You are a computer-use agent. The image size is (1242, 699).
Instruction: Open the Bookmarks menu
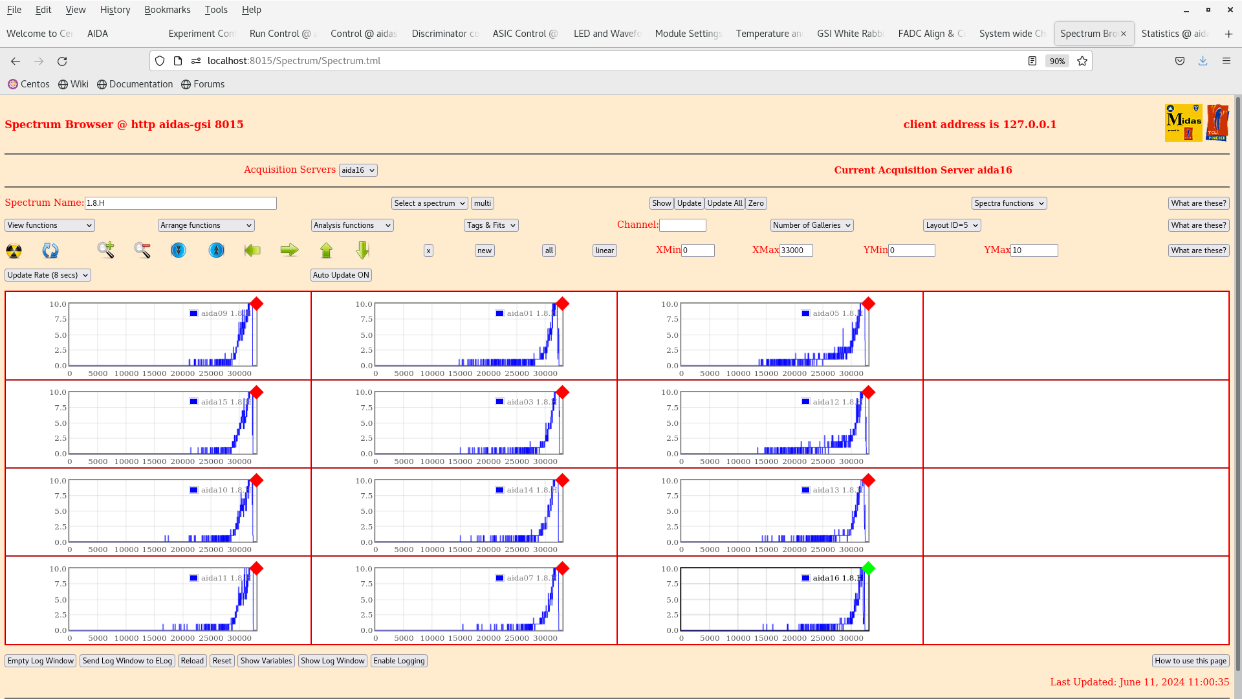(167, 10)
